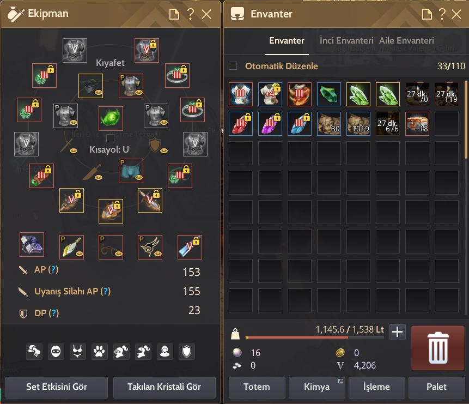469x404 pixels.
Task: Click the green glowing crystal in equipment center
Action: pyautogui.click(x=111, y=118)
